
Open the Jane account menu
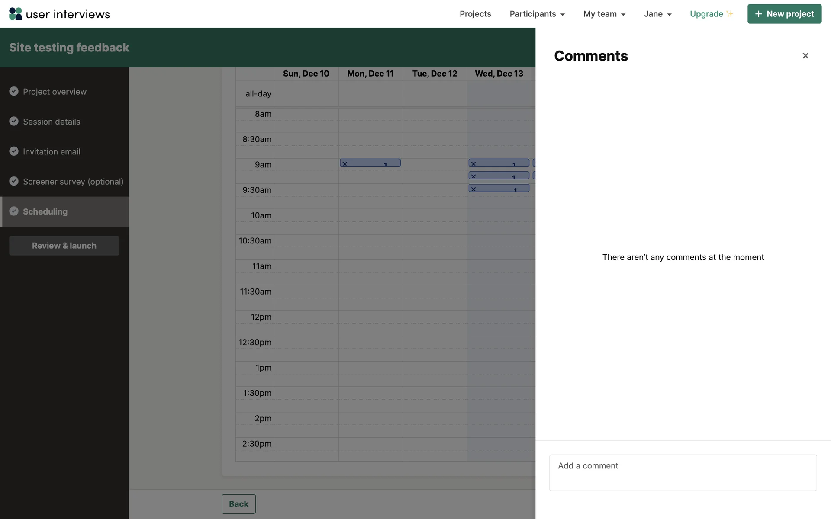pos(657,14)
